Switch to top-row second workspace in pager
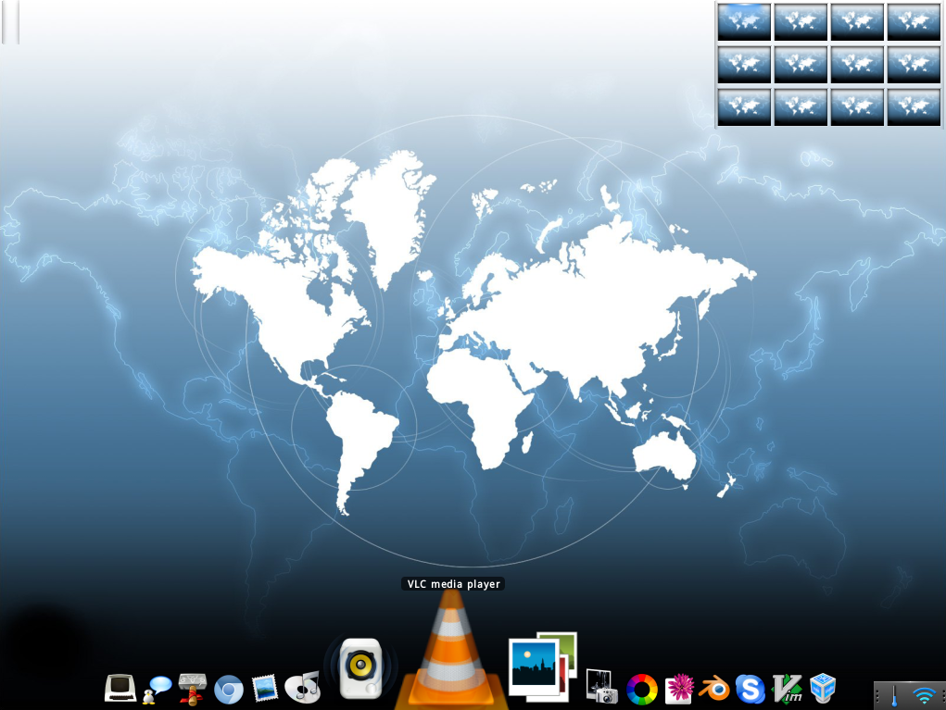 pos(801,21)
